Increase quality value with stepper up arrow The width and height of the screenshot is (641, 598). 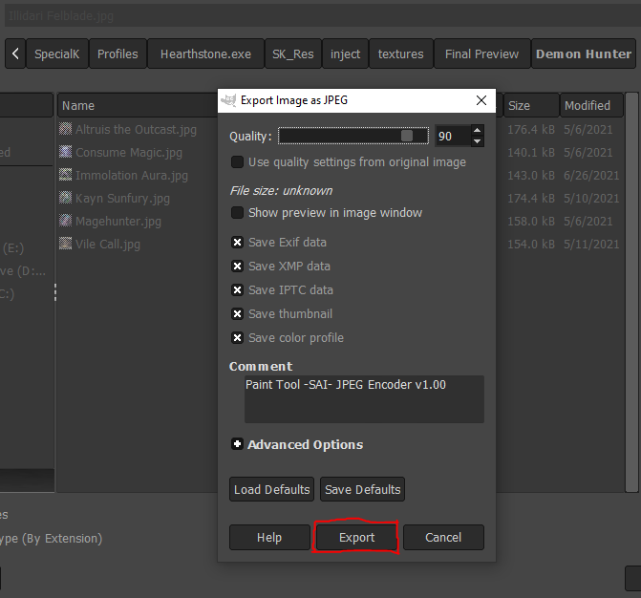(x=477, y=131)
